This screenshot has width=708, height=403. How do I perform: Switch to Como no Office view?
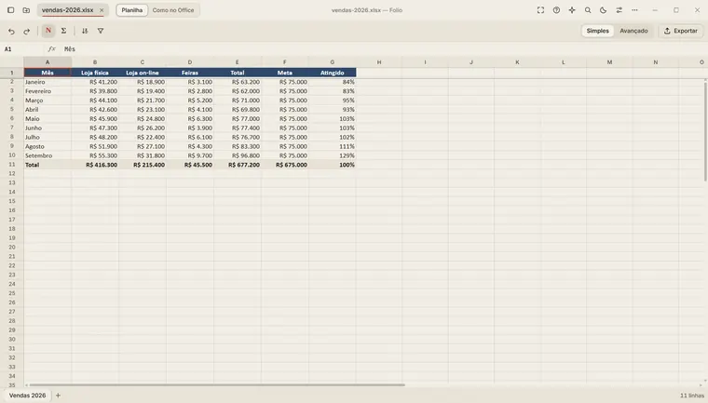[173, 10]
